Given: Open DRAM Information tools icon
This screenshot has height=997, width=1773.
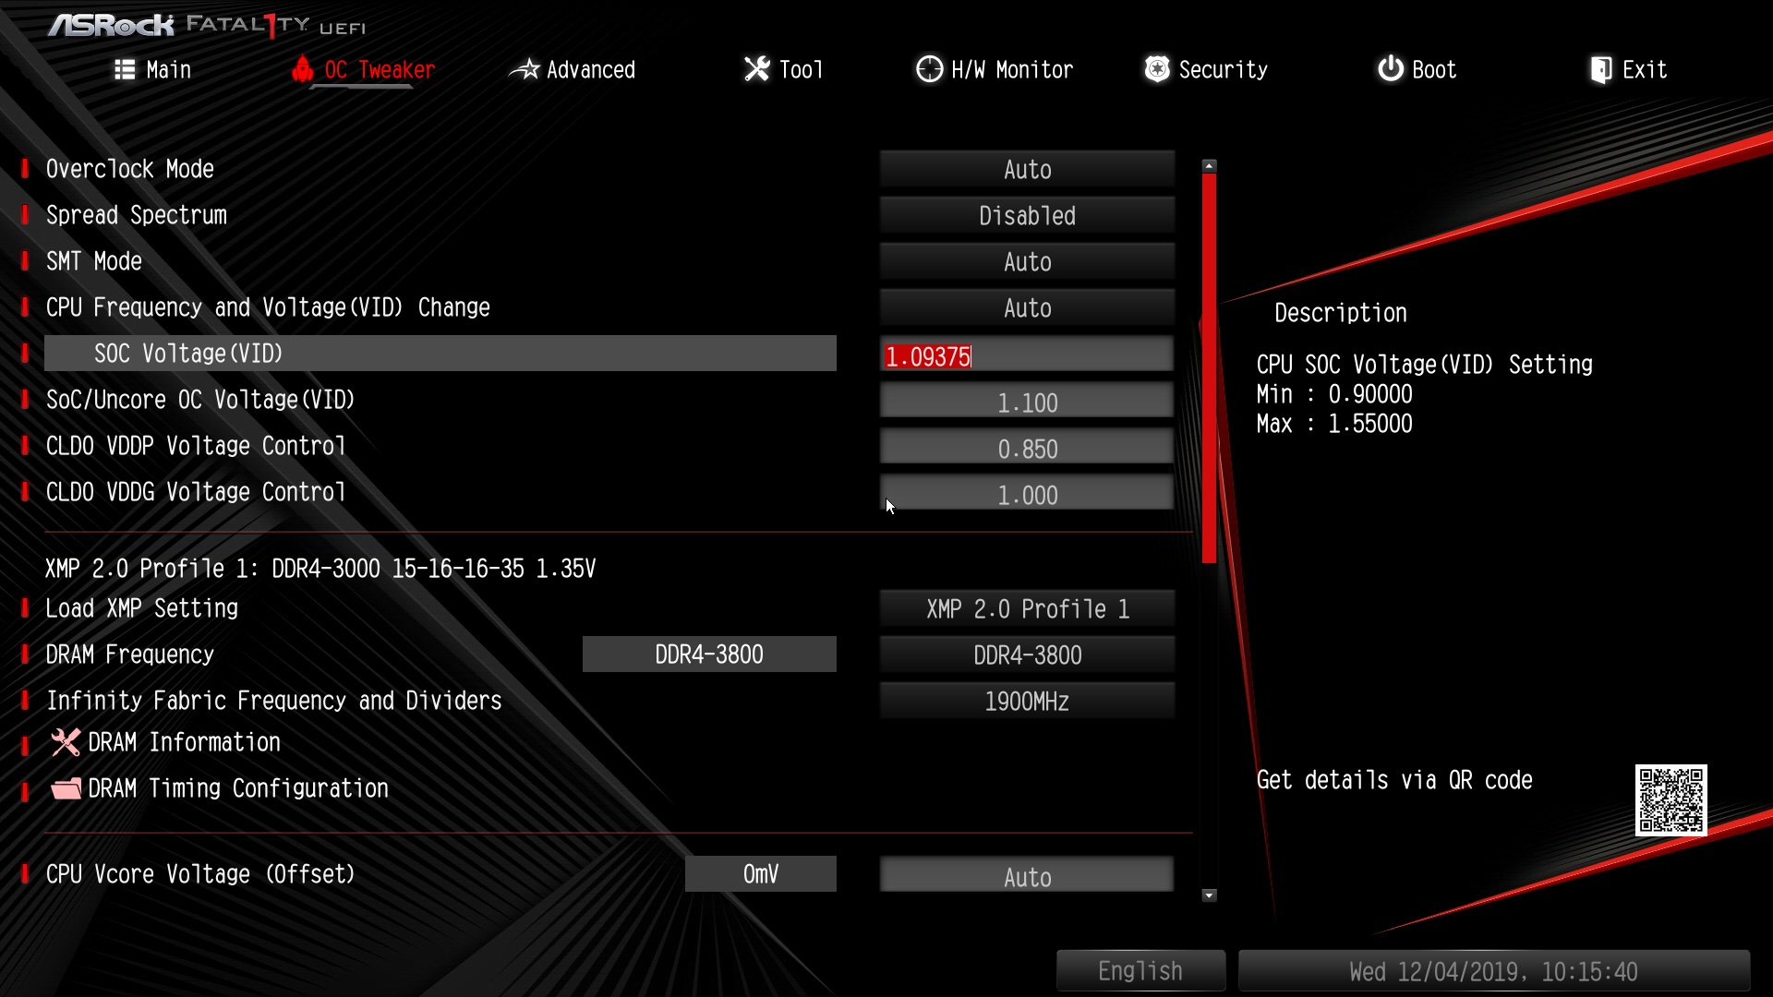Looking at the screenshot, I should click(x=66, y=742).
